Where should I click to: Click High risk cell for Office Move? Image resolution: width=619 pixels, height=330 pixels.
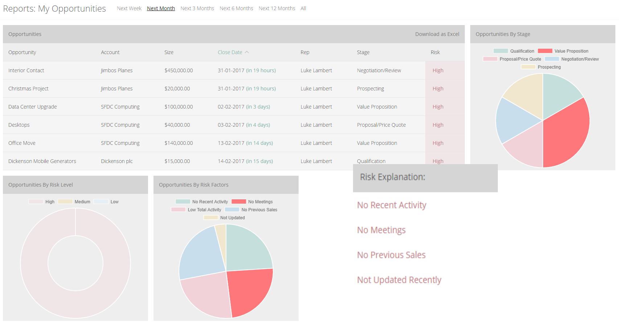pos(445,143)
